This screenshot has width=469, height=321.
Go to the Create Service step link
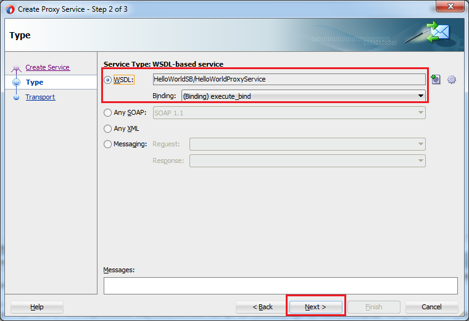click(x=48, y=67)
